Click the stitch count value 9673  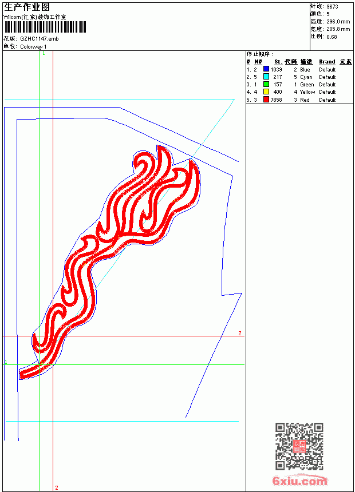(x=332, y=7)
